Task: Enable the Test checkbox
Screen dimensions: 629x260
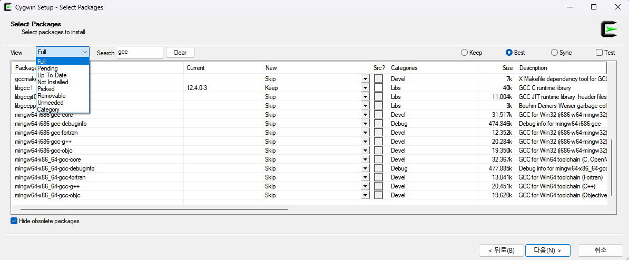Action: [x=599, y=53]
